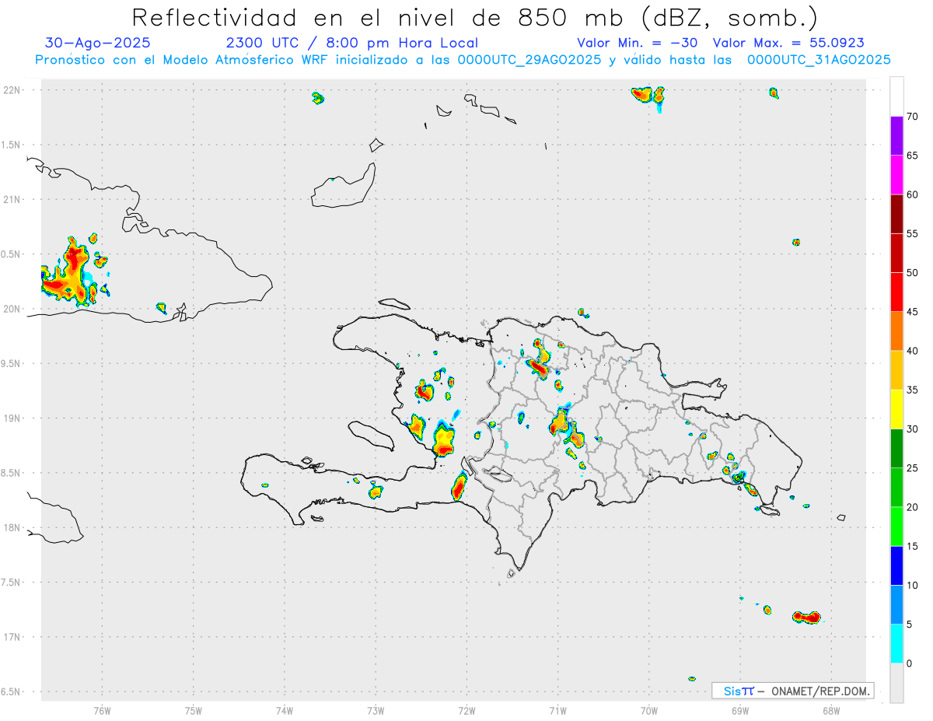Select the yellow 30–35 dBZ color band
This screenshot has width=933, height=721.
click(x=896, y=409)
